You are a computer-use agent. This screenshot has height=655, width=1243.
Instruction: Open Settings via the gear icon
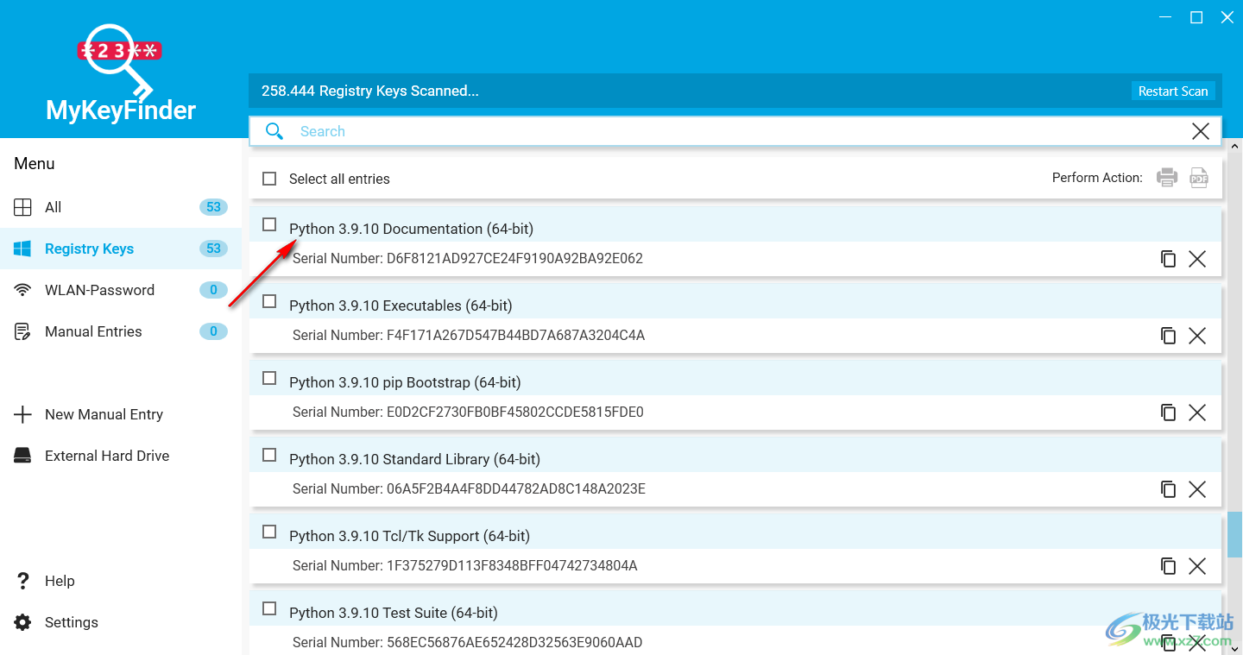click(22, 622)
